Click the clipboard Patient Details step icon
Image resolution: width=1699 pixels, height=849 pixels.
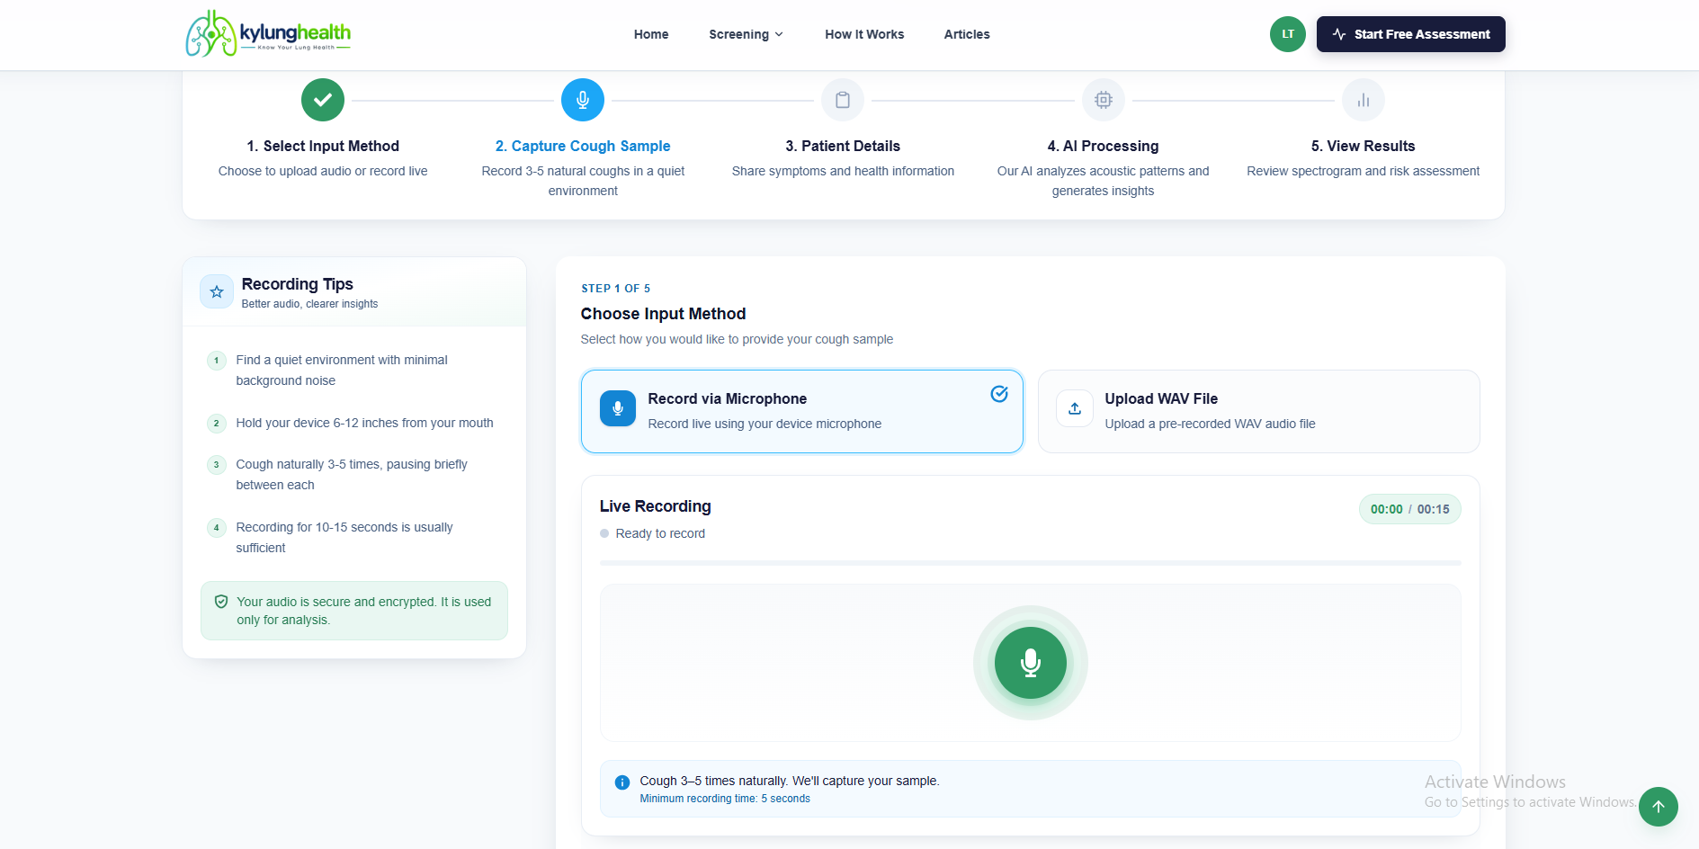843,100
